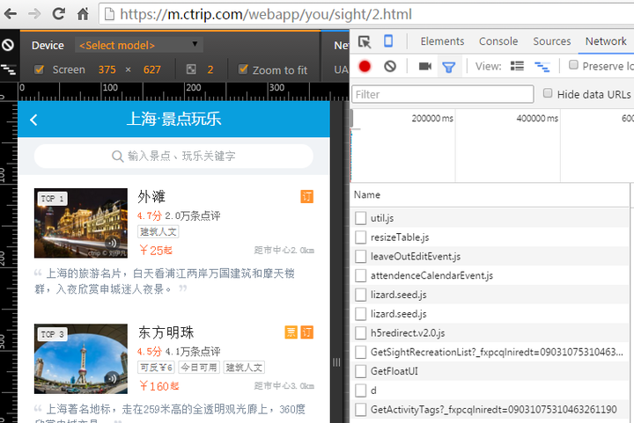Tap the back chevron in Ctrip header
This screenshot has width=634, height=423.
tap(34, 120)
